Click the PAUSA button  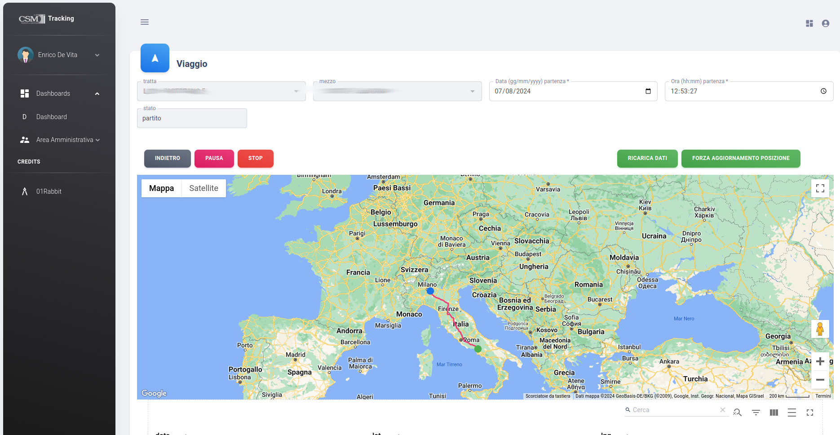[214, 158]
